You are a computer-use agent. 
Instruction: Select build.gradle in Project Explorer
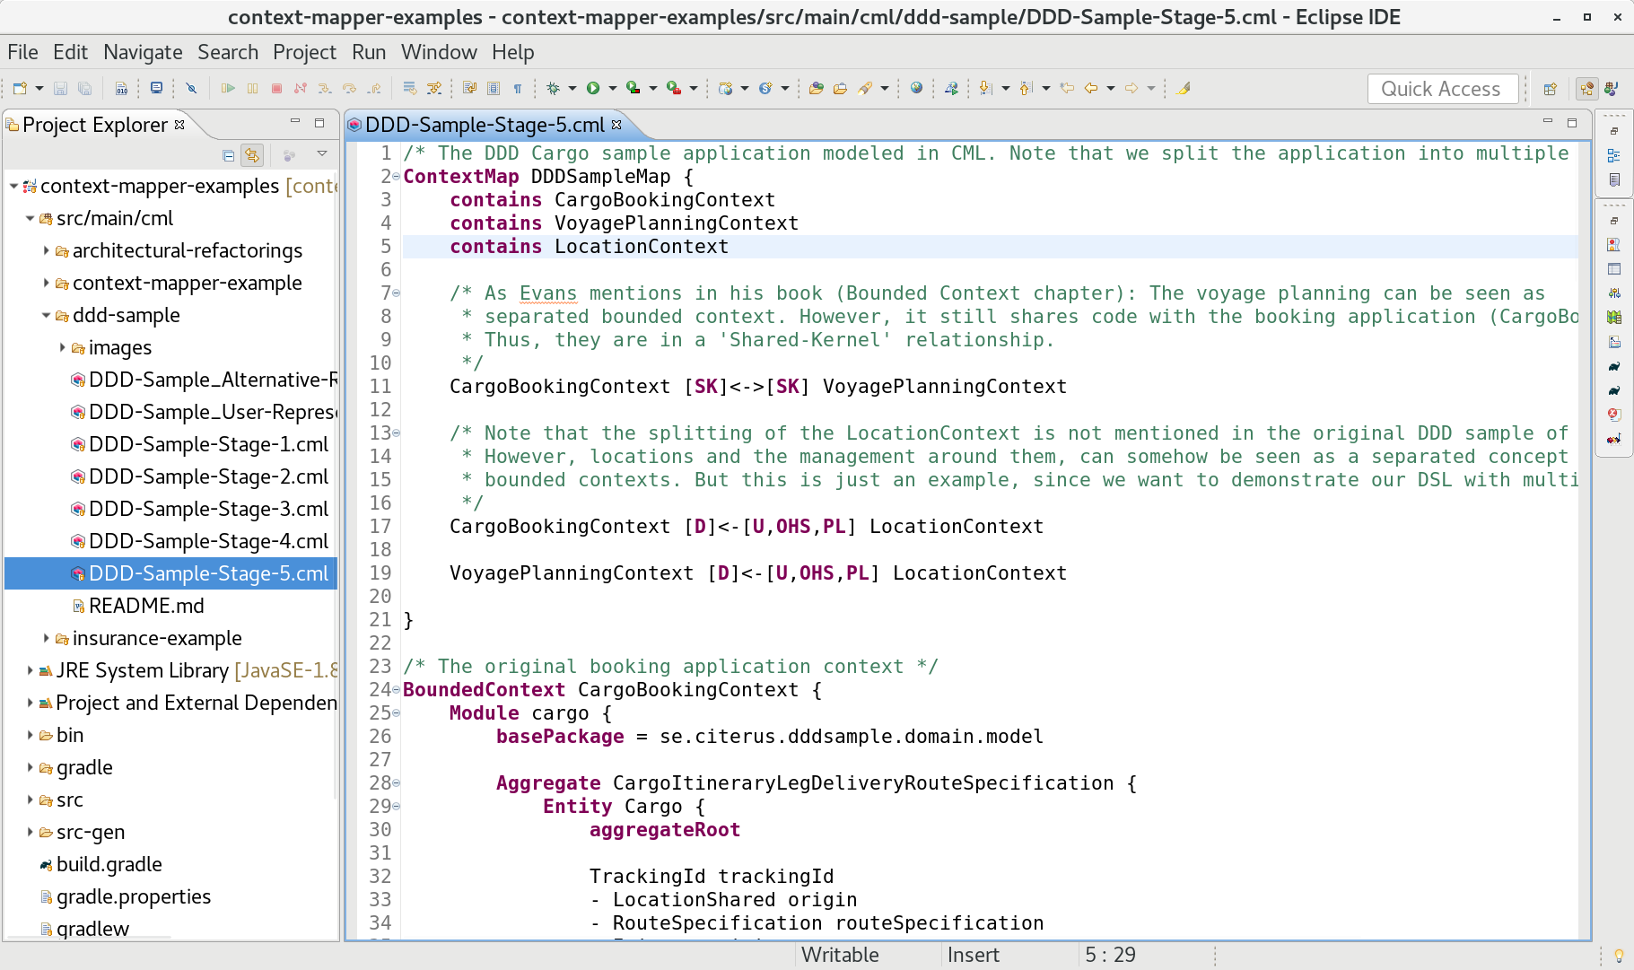click(109, 865)
